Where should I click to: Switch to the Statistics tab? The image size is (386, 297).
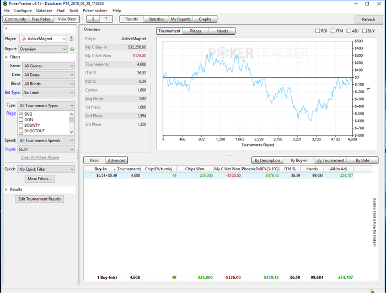(x=156, y=19)
